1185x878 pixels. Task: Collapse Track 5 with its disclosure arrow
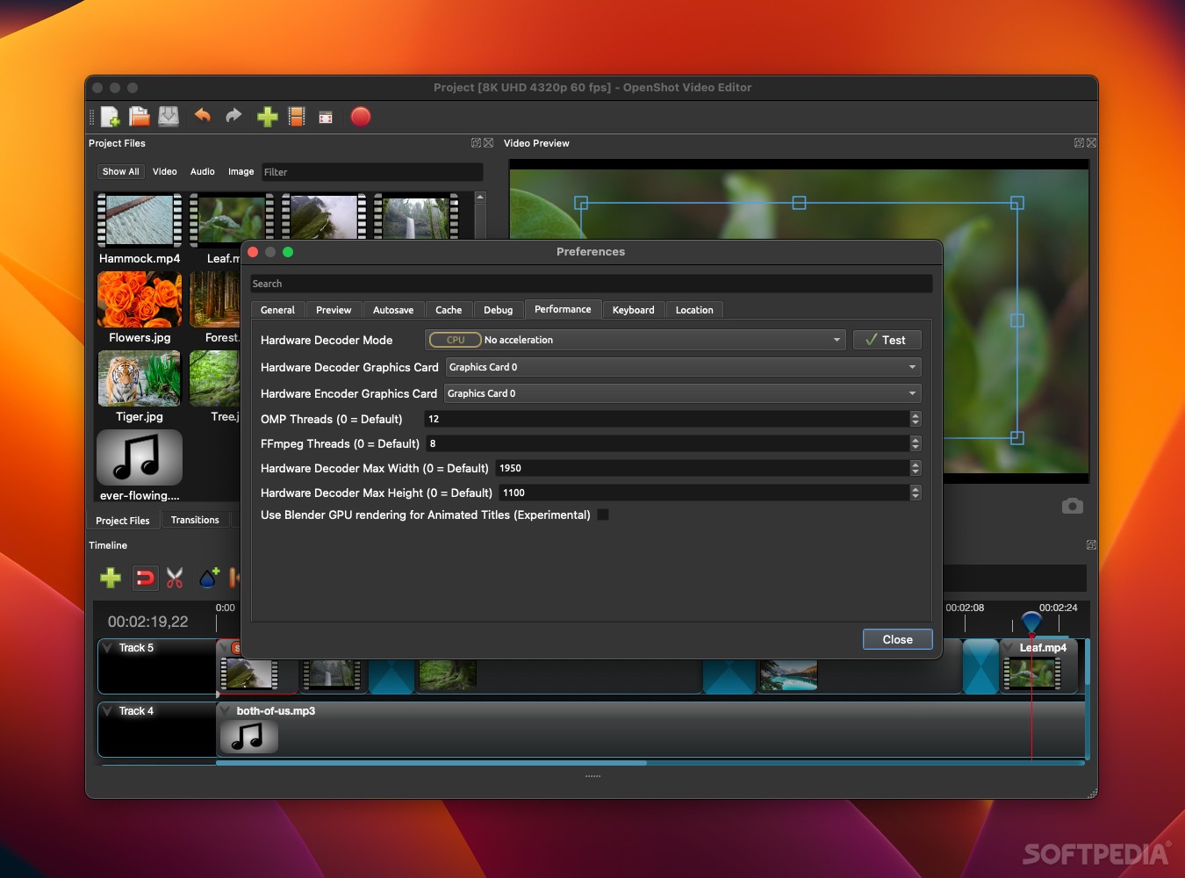[x=109, y=647]
